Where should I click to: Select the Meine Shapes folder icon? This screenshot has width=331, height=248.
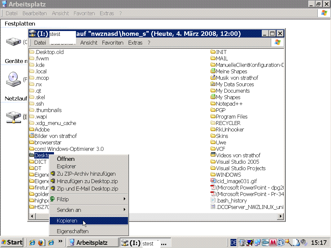(213, 71)
